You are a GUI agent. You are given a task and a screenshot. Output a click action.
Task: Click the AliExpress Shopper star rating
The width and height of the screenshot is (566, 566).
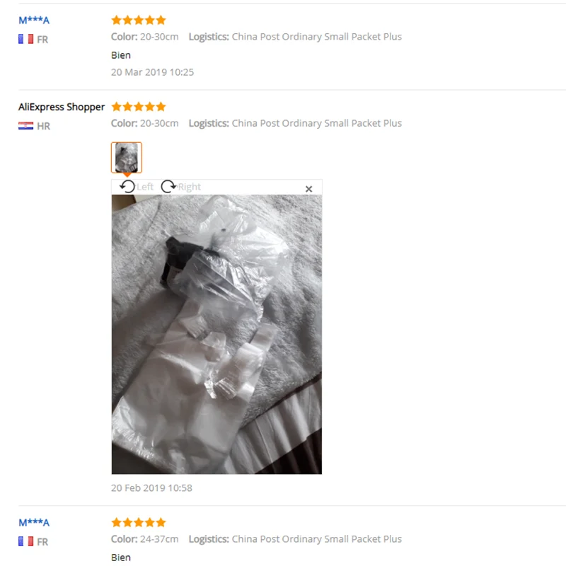pyautogui.click(x=139, y=107)
